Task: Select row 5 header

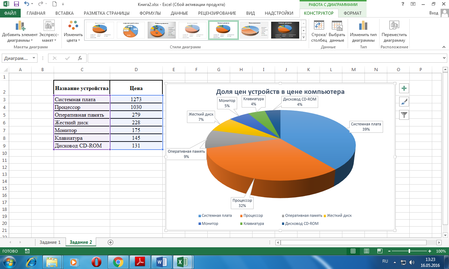Action: 4,115
